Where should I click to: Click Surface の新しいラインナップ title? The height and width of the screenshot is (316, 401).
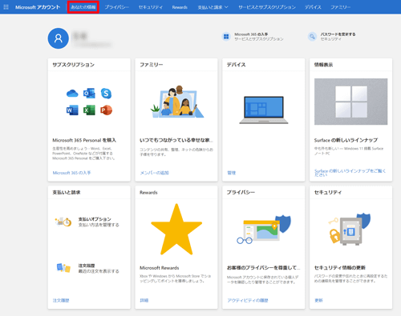(x=346, y=140)
